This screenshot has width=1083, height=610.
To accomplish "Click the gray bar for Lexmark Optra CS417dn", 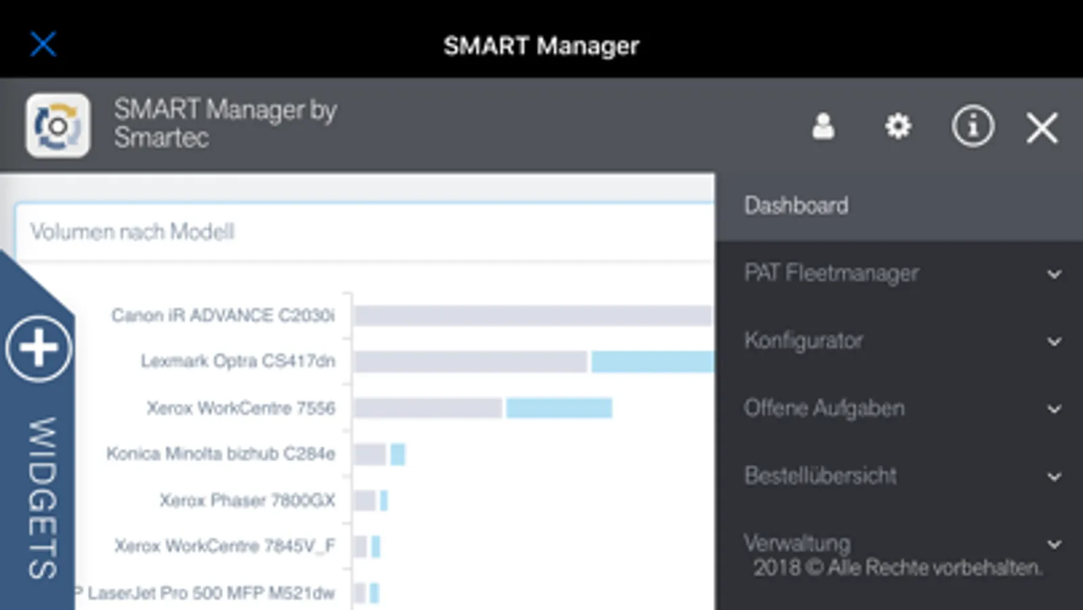I will 471,361.
